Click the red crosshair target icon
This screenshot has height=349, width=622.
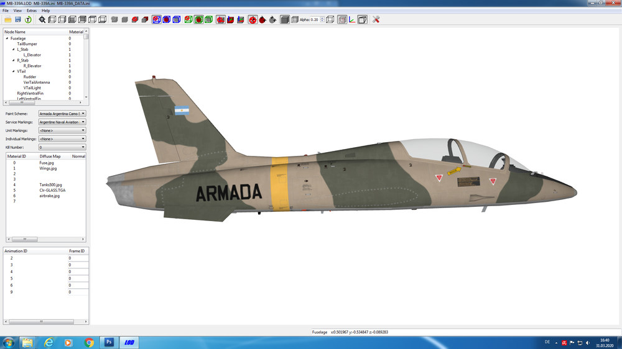(253, 19)
